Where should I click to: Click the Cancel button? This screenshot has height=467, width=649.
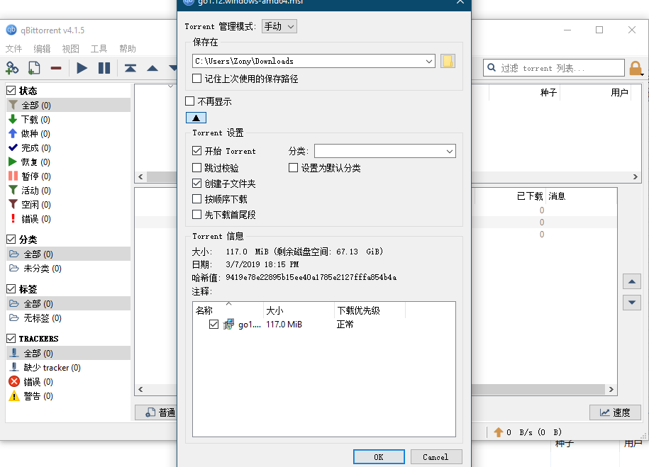tap(436, 457)
